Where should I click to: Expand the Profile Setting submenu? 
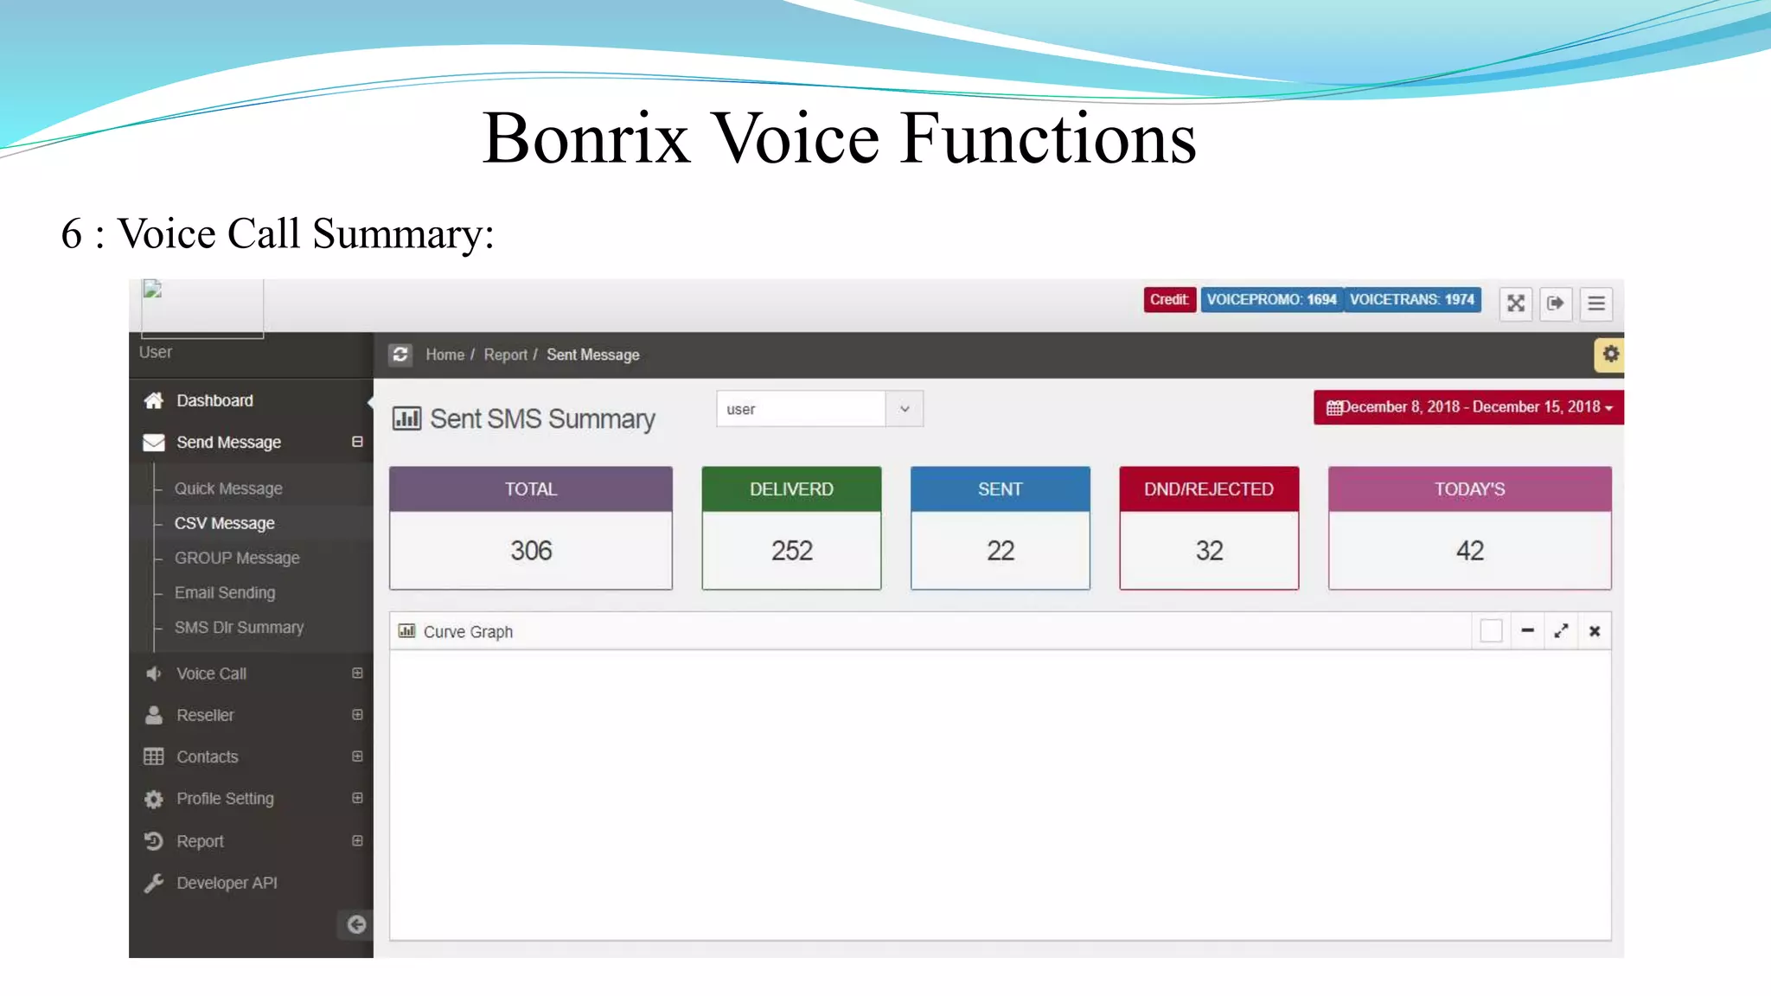click(357, 797)
